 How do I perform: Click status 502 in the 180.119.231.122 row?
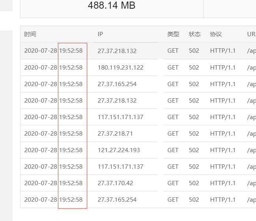click(194, 68)
